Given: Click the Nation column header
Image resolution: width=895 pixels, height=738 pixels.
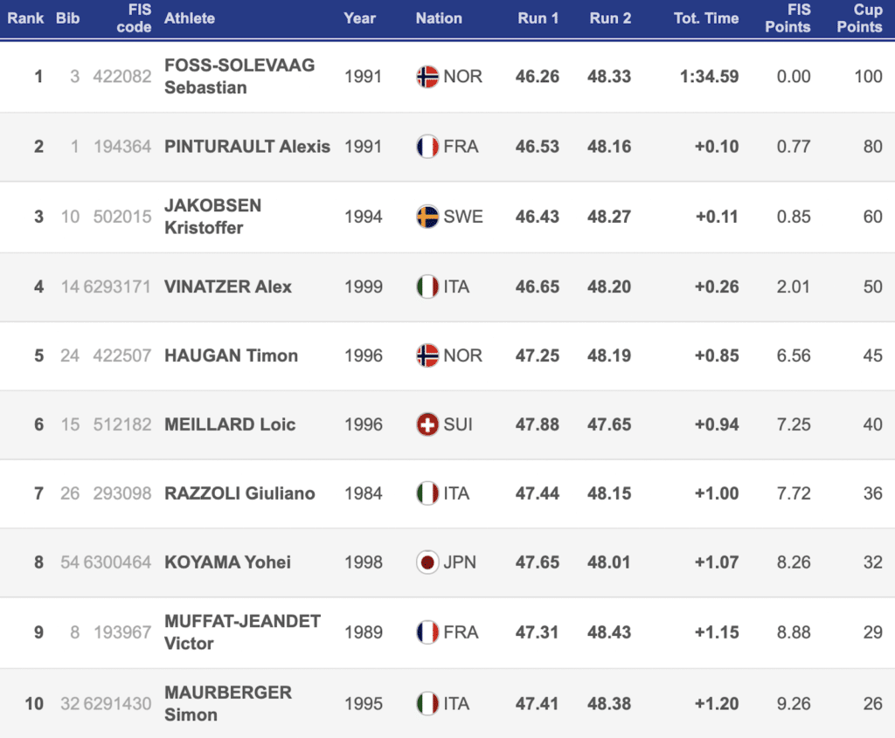Looking at the screenshot, I should click(439, 18).
